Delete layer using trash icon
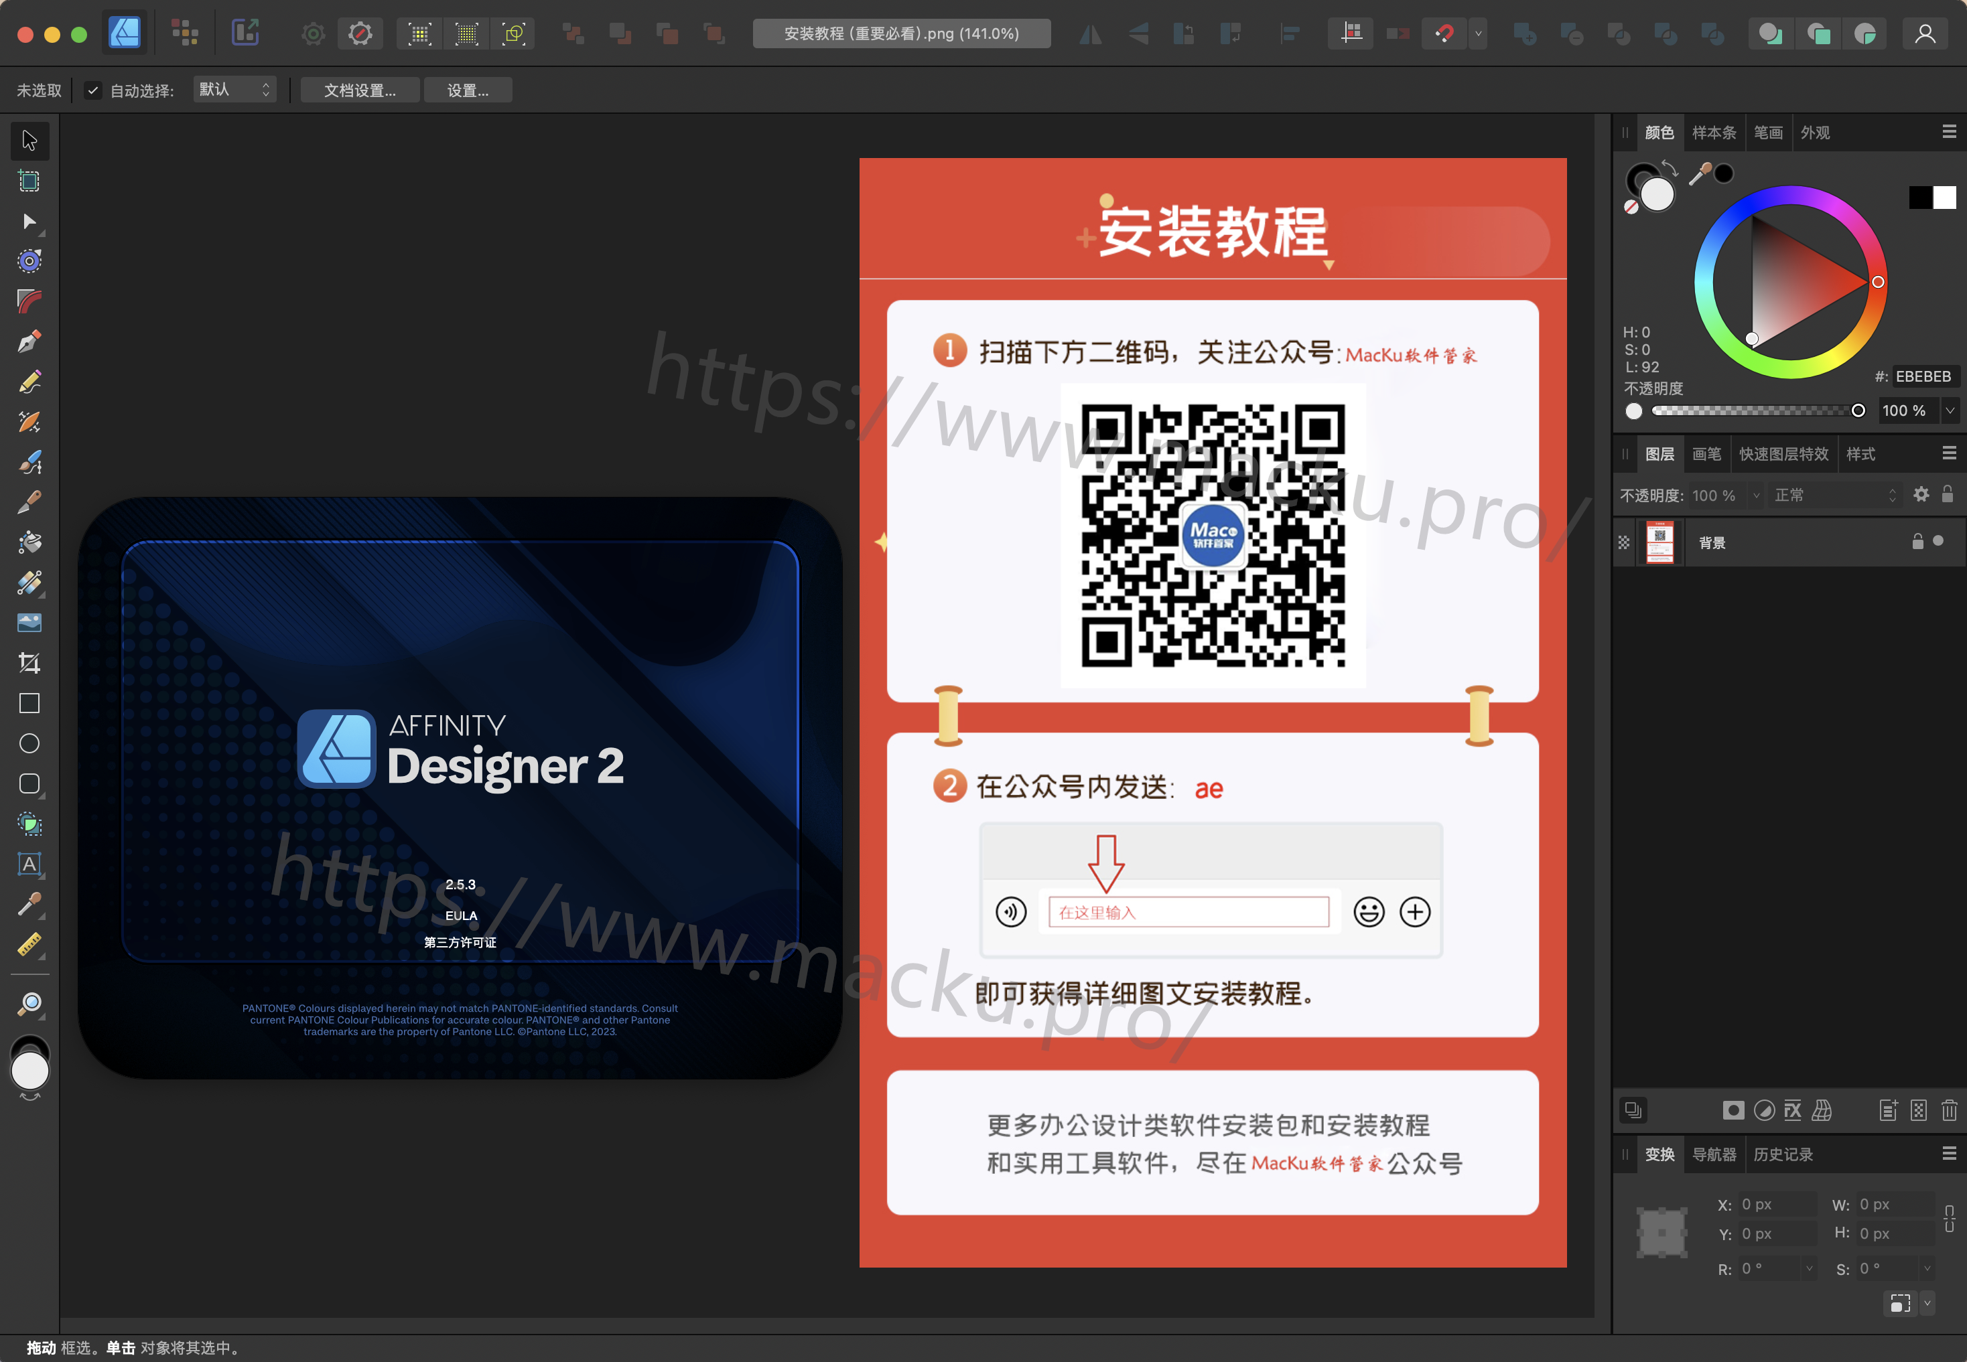The width and height of the screenshot is (1967, 1362). (1949, 1110)
